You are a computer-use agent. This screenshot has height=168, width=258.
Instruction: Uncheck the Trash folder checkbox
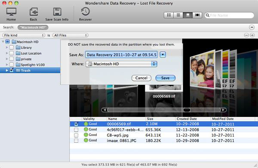point(12,70)
